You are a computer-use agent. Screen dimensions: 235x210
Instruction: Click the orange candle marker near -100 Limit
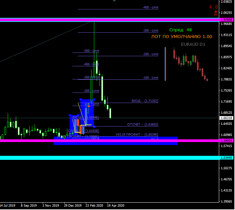coord(89,106)
